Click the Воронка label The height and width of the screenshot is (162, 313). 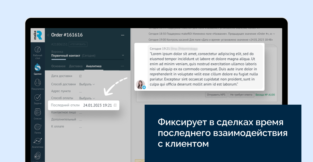click(x=57, y=52)
